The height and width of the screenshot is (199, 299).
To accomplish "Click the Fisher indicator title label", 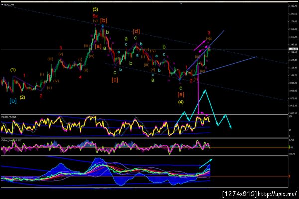I will (x=11, y=140).
